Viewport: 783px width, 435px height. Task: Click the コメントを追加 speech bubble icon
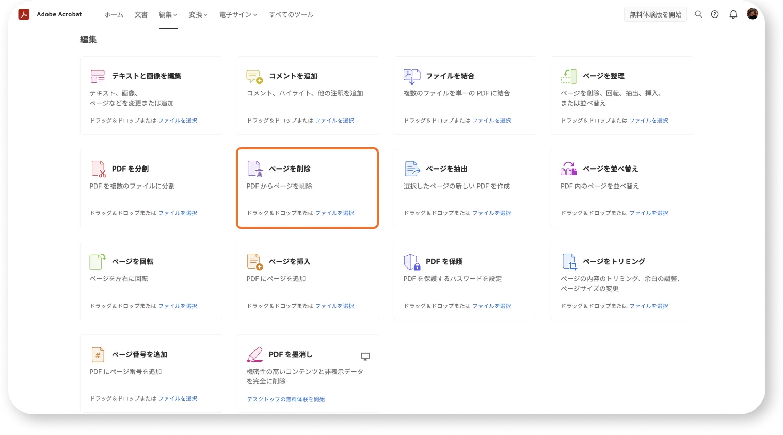point(254,76)
